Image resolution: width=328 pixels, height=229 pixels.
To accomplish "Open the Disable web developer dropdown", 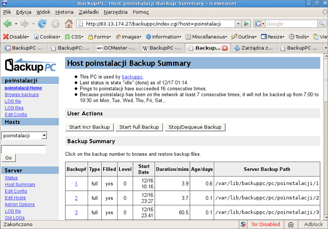I will pos(16,37).
